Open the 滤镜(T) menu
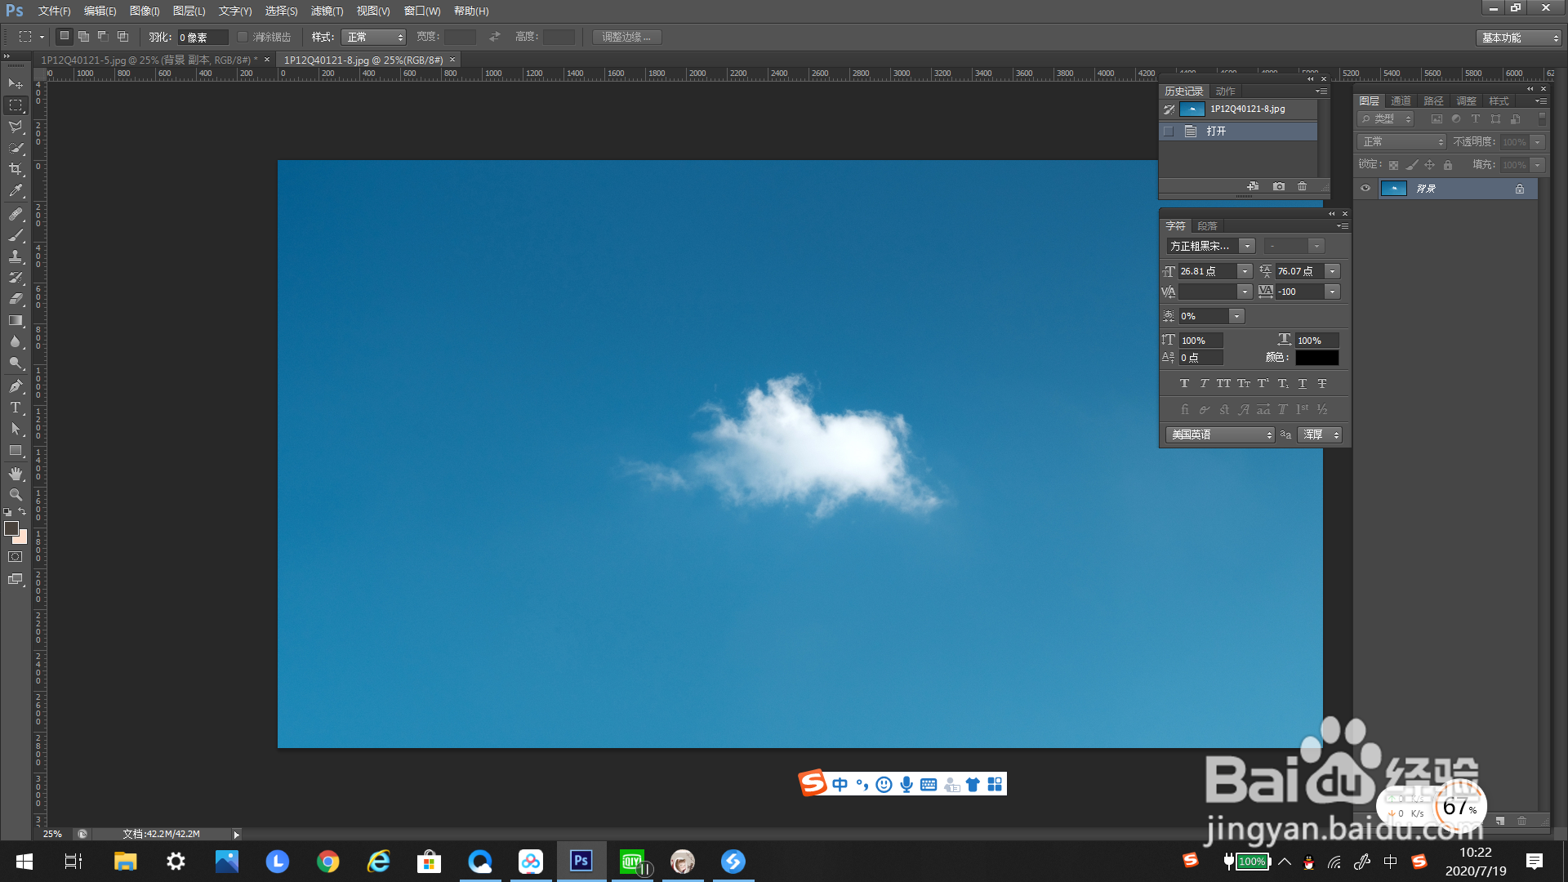1568x882 pixels. [x=327, y=11]
